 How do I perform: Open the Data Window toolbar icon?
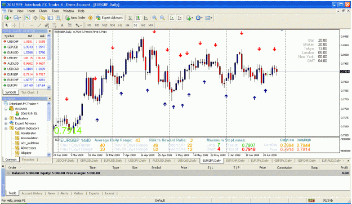[x=35, y=17]
